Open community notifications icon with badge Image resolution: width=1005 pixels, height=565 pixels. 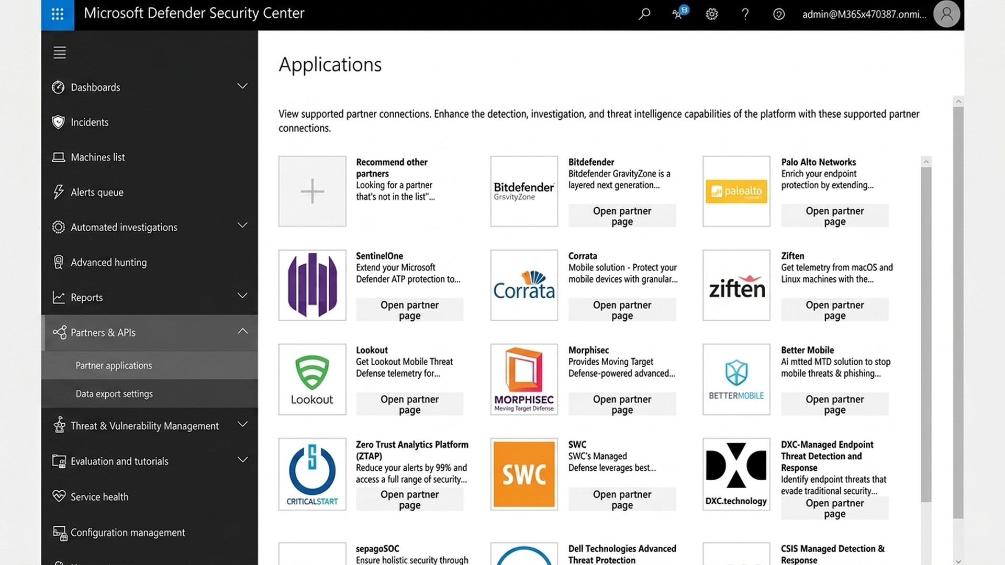point(679,13)
